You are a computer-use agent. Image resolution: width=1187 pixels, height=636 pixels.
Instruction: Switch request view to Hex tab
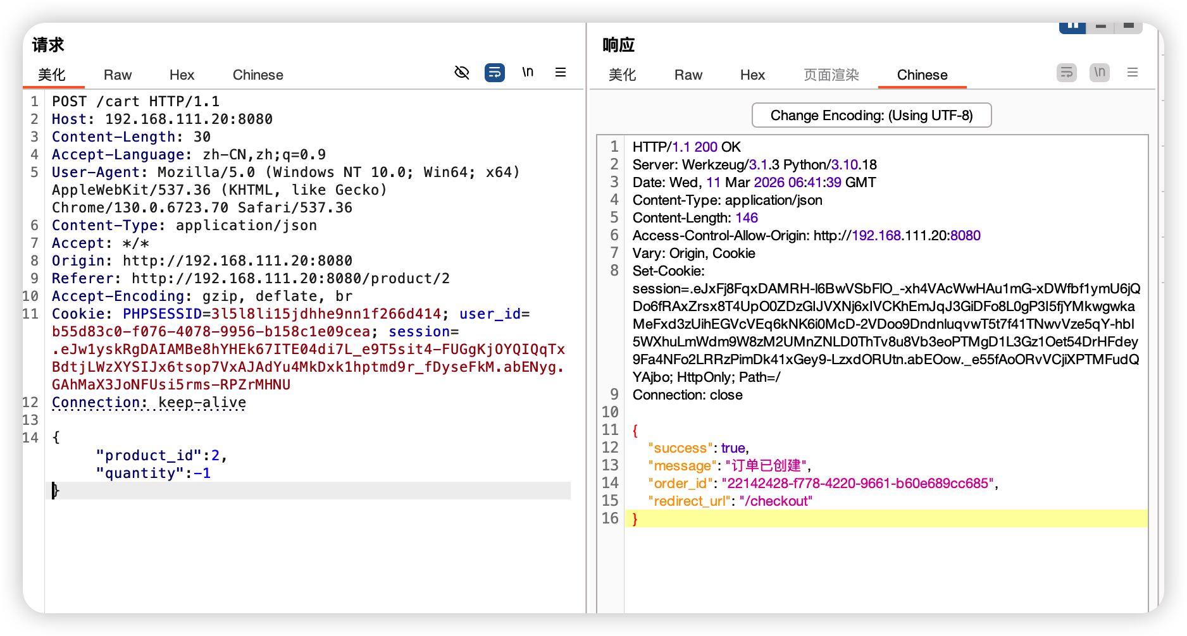pyautogui.click(x=182, y=75)
